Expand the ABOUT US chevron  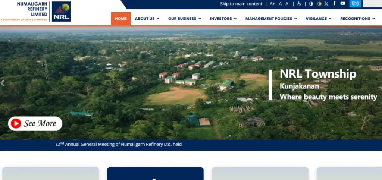click(x=158, y=19)
